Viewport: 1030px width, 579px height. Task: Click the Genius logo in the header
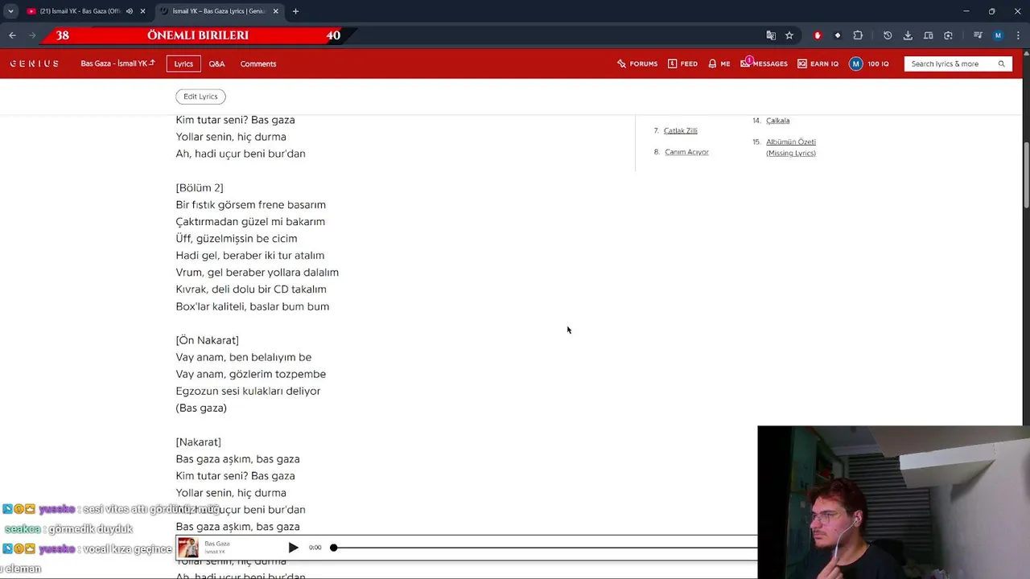click(x=35, y=64)
